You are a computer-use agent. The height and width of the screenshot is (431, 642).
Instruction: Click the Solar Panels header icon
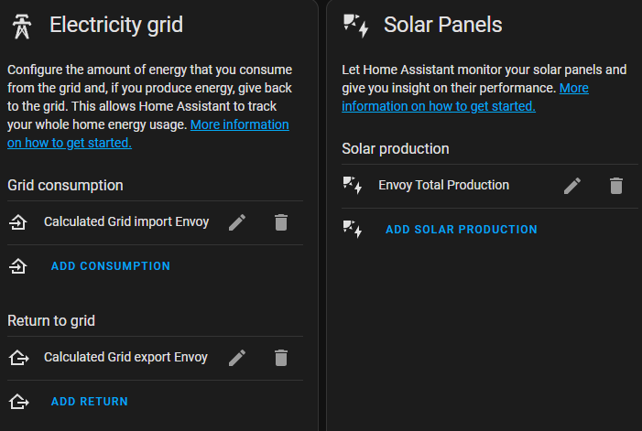356,26
